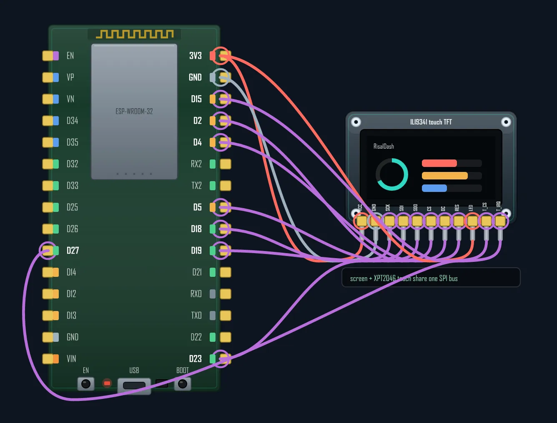Screen dimensions: 557x423
Task: Click the D21 pin pad
Action: coord(226,272)
